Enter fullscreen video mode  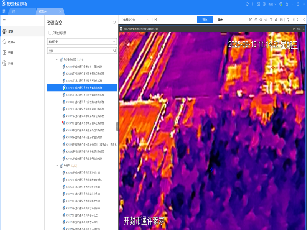298,20
